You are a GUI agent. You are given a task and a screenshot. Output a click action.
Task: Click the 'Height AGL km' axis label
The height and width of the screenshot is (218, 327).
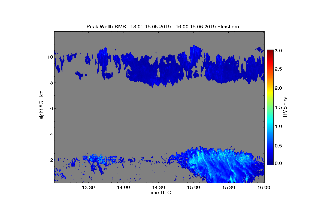(x=41, y=107)
